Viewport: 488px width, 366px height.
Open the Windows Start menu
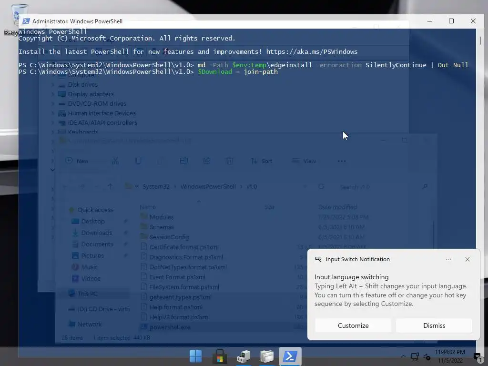pyautogui.click(x=195, y=356)
